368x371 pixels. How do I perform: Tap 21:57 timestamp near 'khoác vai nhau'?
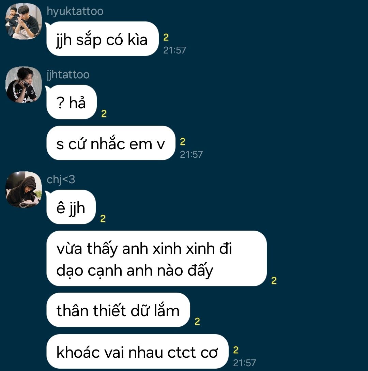coord(244,363)
